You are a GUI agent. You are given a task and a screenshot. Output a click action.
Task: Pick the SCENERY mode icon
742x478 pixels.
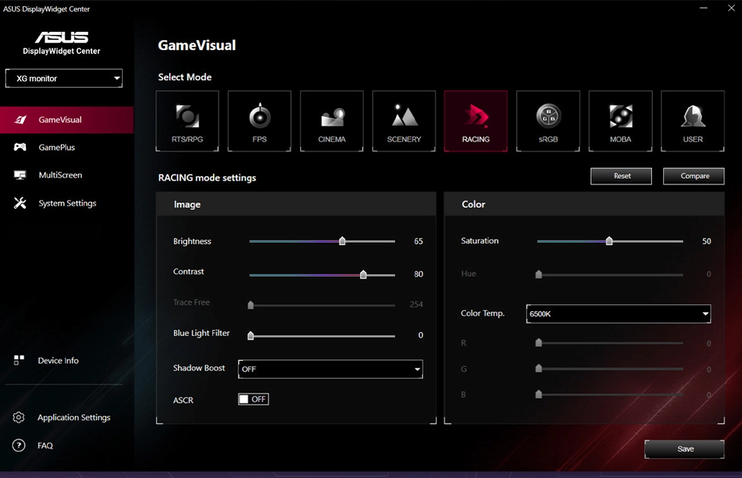click(404, 121)
